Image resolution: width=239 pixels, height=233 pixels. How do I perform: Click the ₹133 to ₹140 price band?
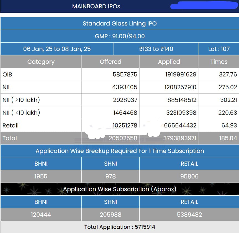pos(156,49)
